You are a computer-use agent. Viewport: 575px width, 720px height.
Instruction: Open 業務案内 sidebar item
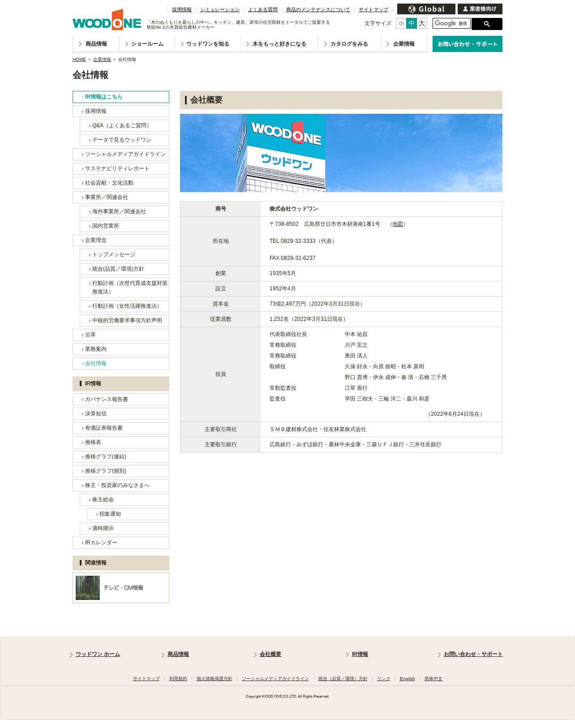pos(121,349)
